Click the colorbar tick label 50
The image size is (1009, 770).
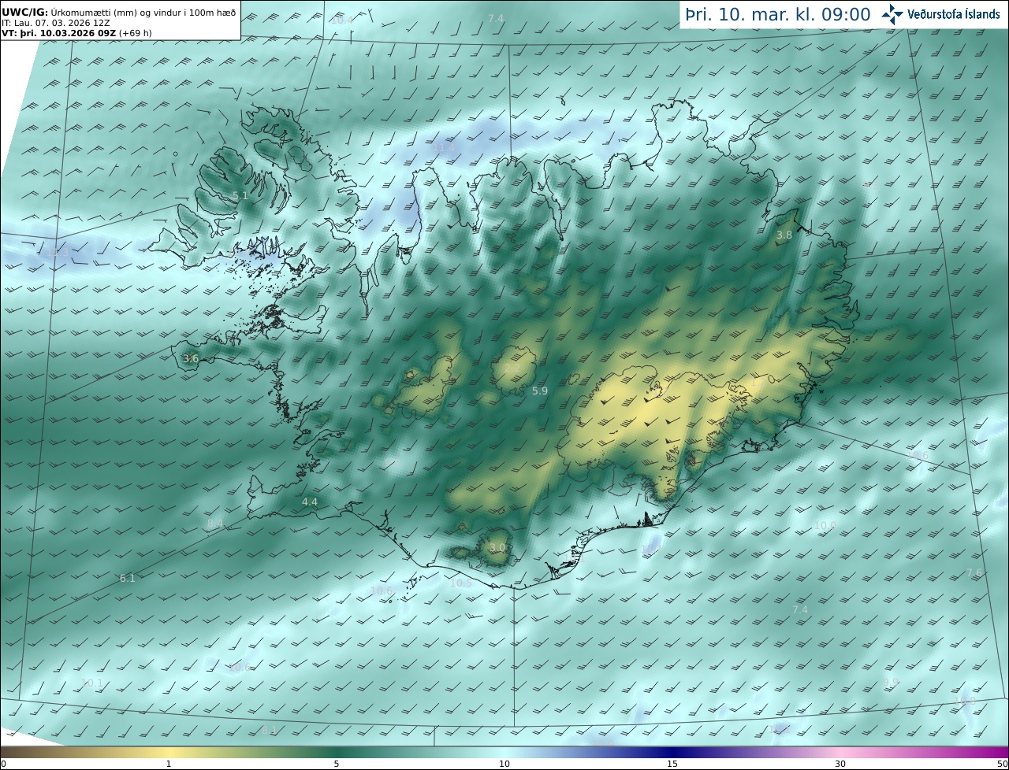point(1003,764)
